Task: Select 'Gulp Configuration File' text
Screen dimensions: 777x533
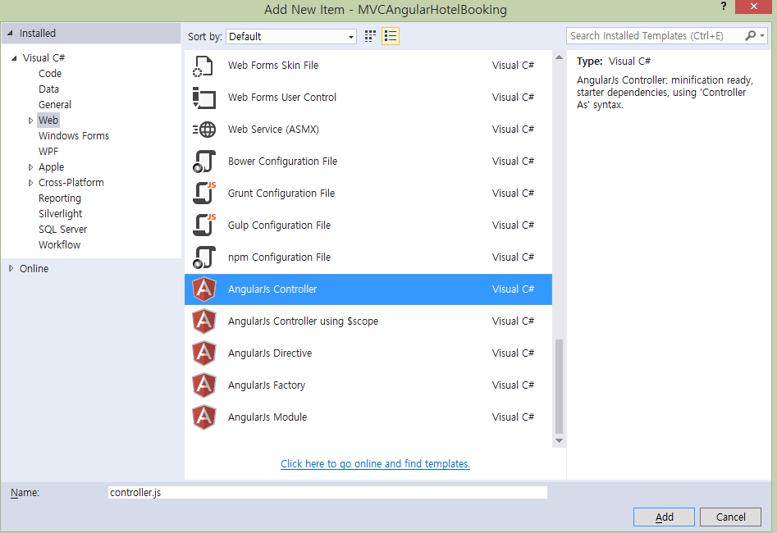Action: (x=279, y=225)
